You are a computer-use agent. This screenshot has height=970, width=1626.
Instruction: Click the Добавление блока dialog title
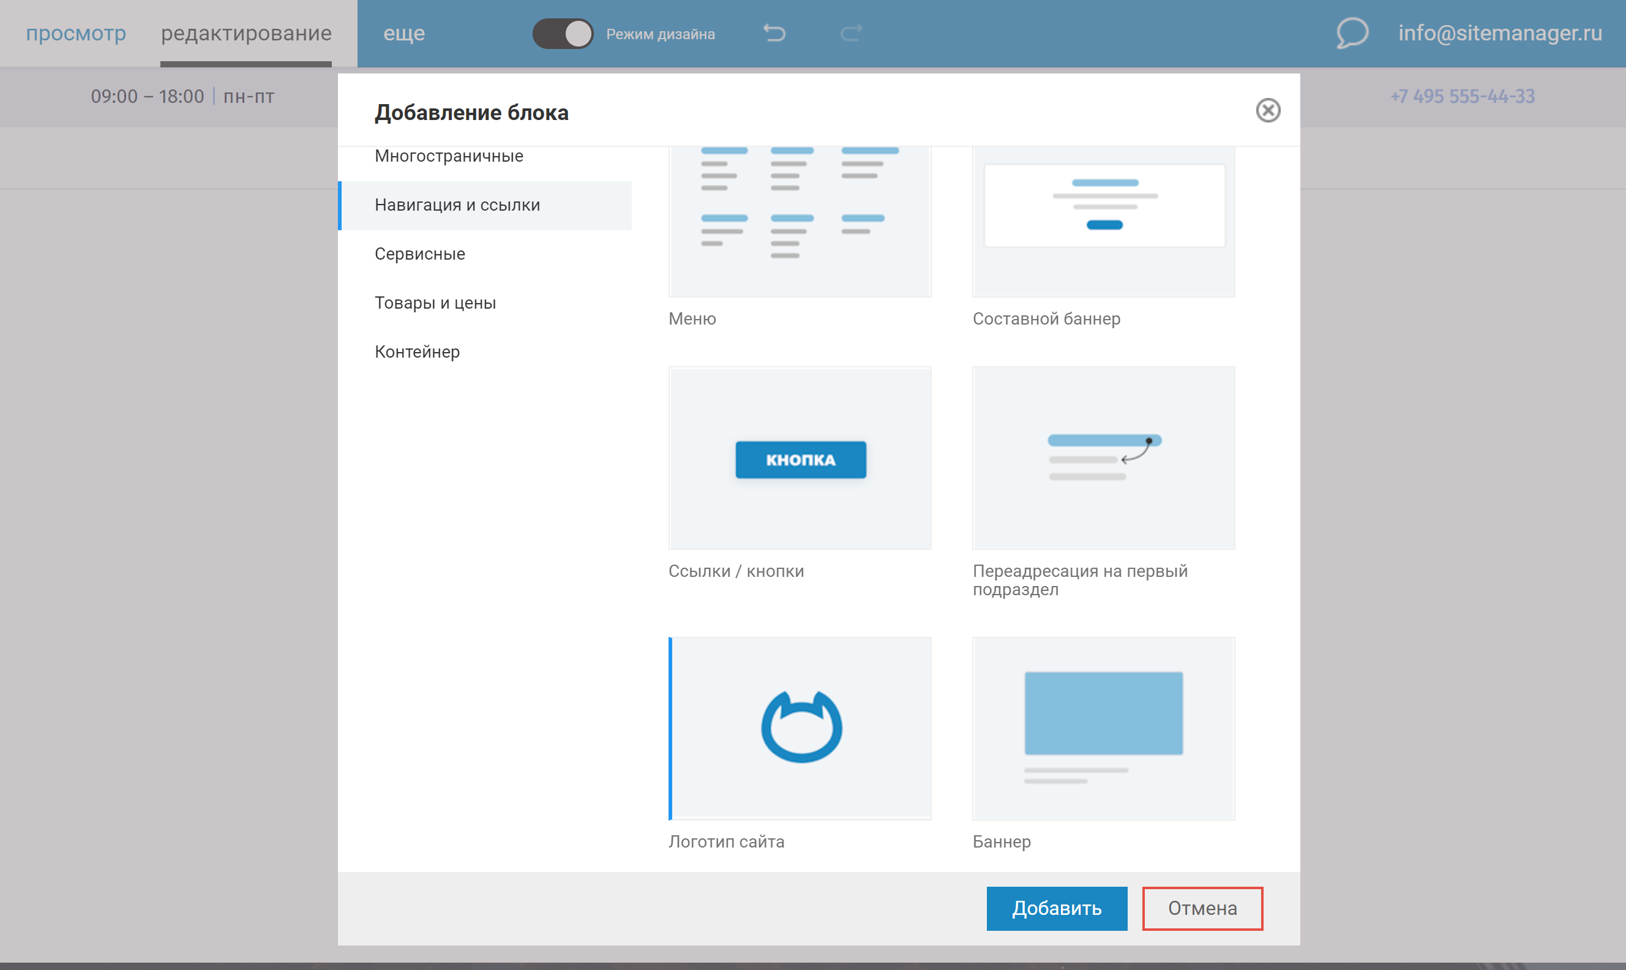coord(471,113)
